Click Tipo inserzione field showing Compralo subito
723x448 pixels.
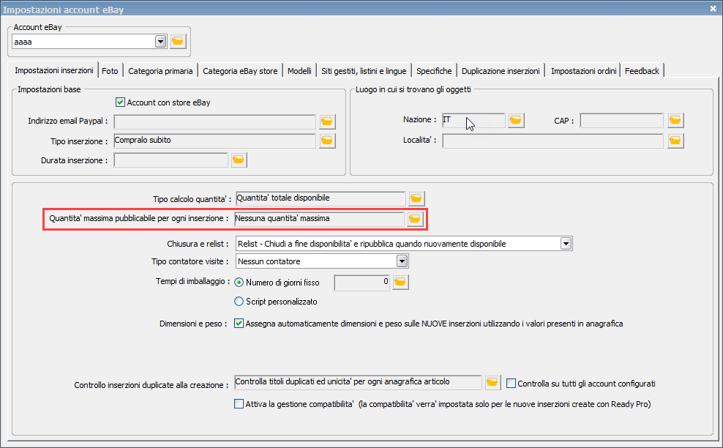(215, 141)
